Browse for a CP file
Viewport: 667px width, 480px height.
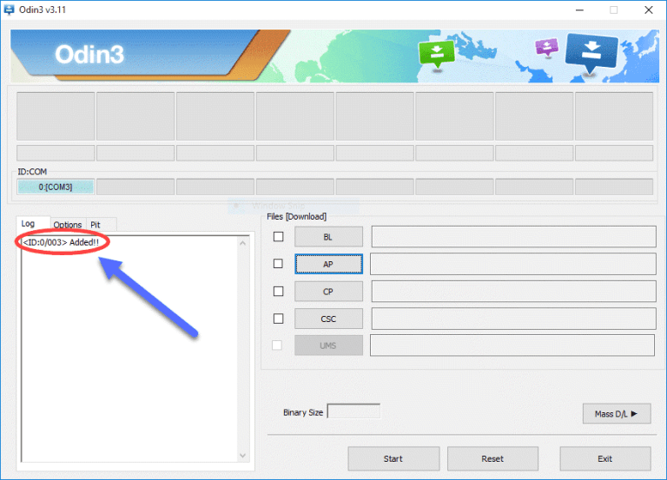328,292
